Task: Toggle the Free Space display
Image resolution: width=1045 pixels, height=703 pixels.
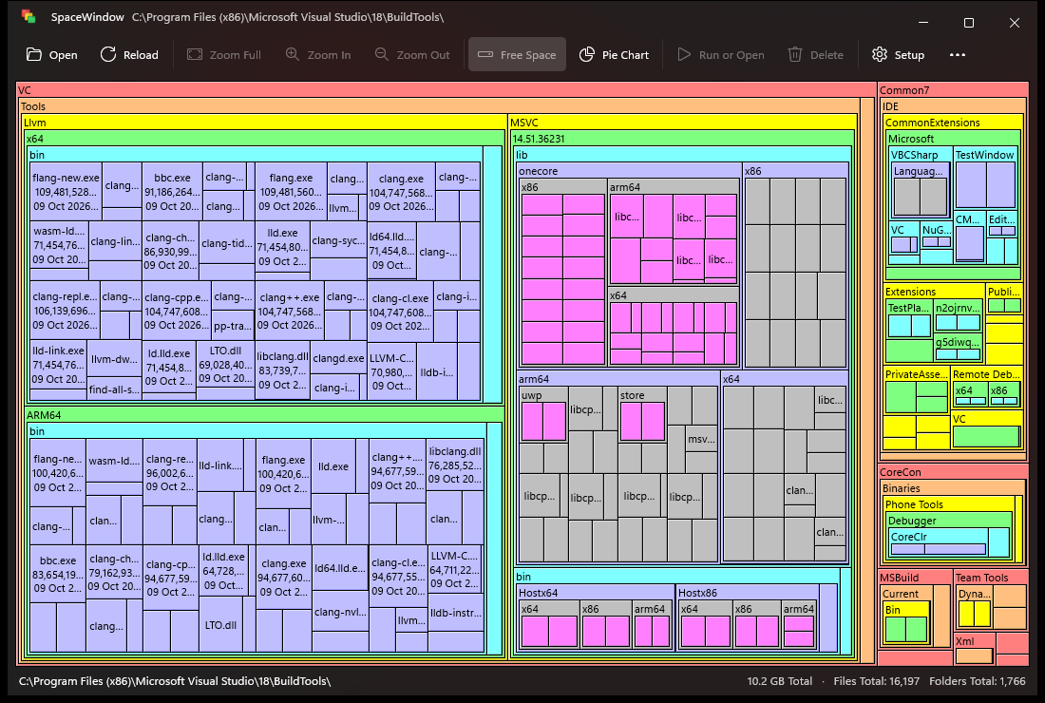Action: click(x=517, y=55)
